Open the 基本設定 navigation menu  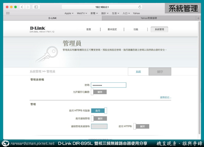(112, 29)
